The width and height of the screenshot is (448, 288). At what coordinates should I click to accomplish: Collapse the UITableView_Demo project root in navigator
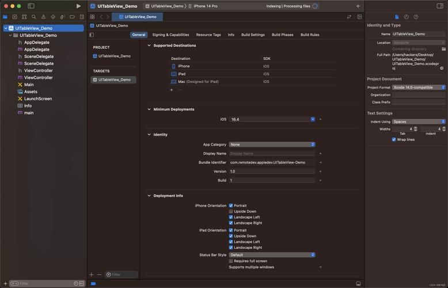6,28
